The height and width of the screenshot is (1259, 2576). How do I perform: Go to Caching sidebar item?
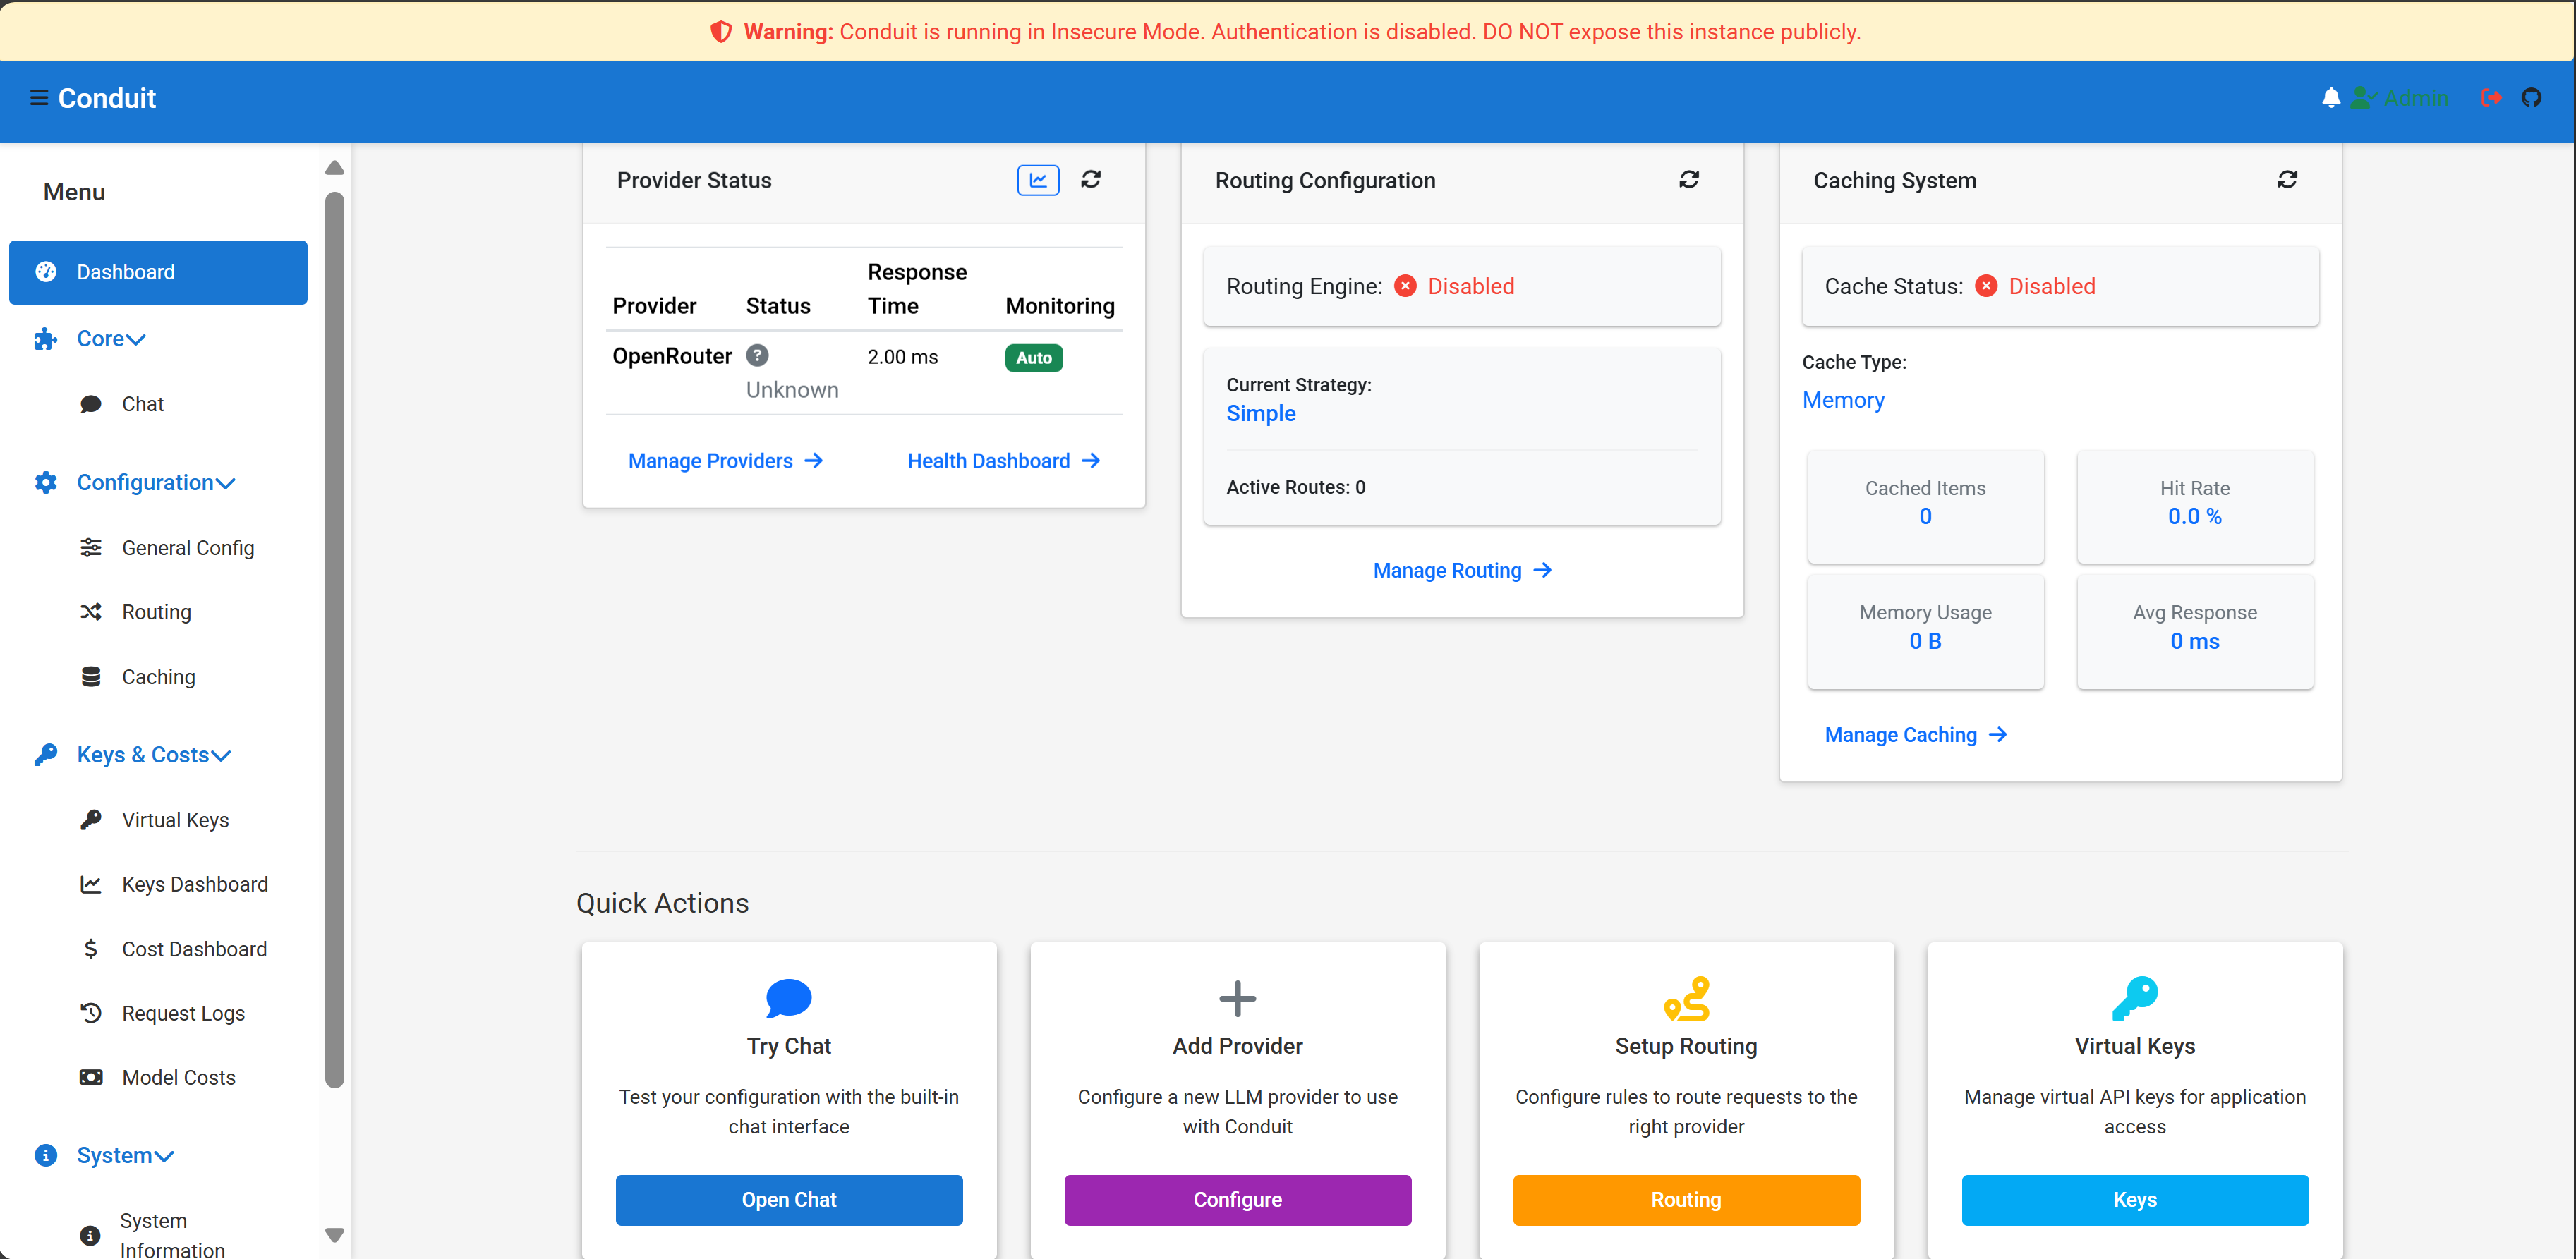(x=158, y=677)
